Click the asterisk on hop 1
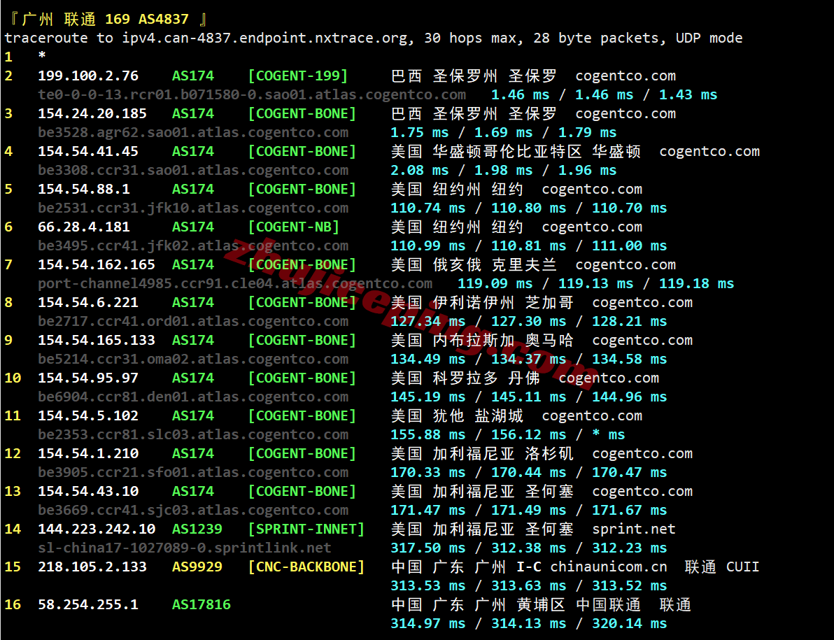Viewport: 834px width, 640px height. tap(42, 57)
